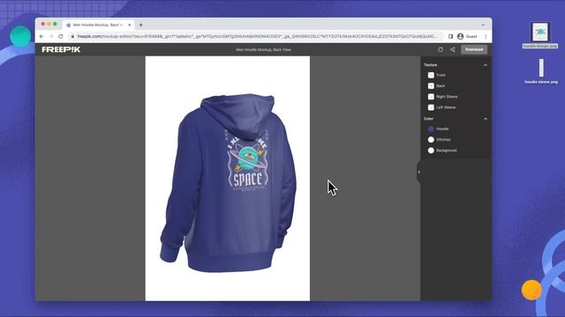
Task: Pick the Background color swatch
Action: pos(431,151)
